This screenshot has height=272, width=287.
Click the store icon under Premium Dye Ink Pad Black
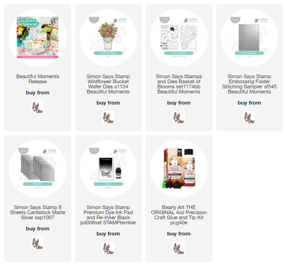108,248
